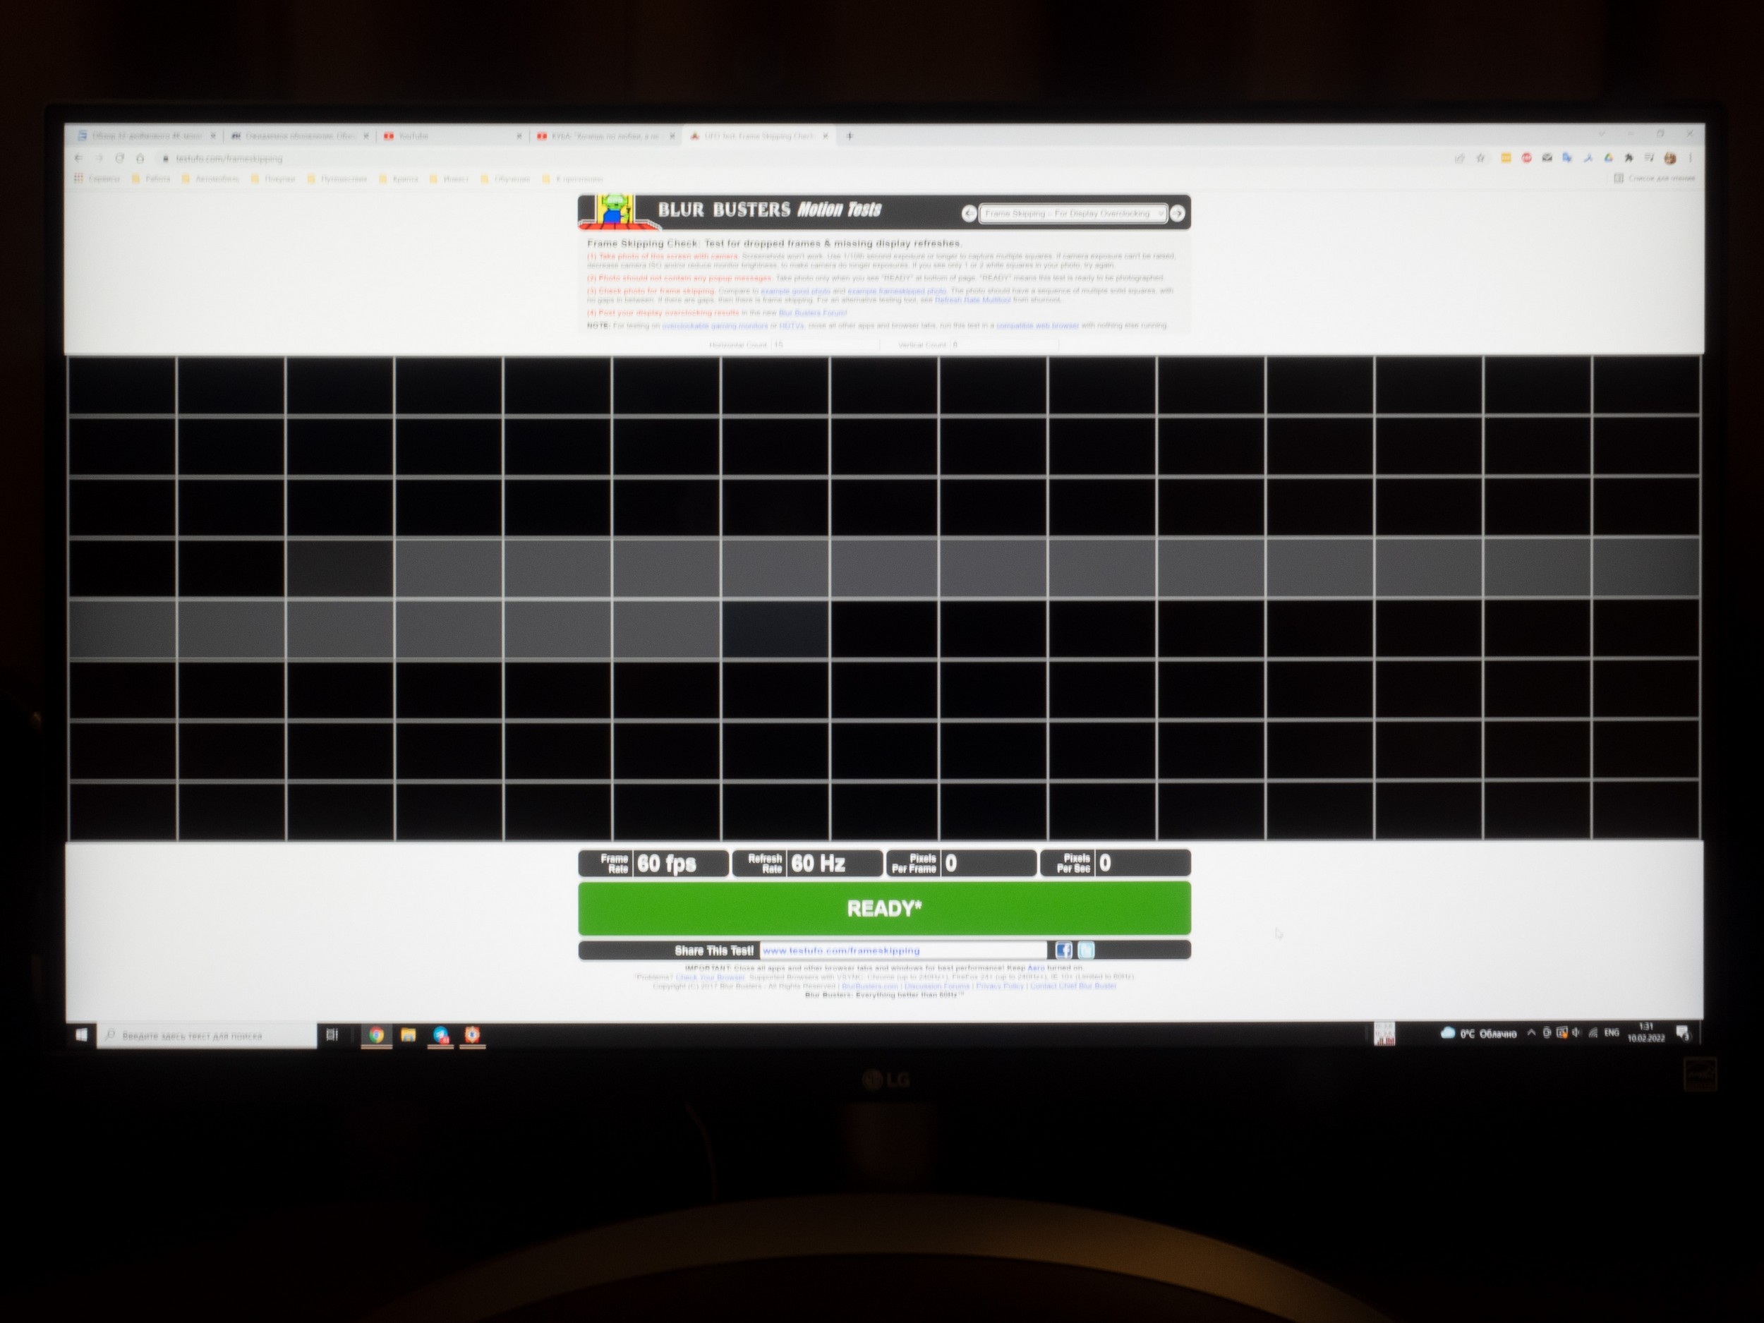Image resolution: width=1764 pixels, height=1323 pixels.
Task: Click the Twitter share icon
Action: tap(1086, 950)
